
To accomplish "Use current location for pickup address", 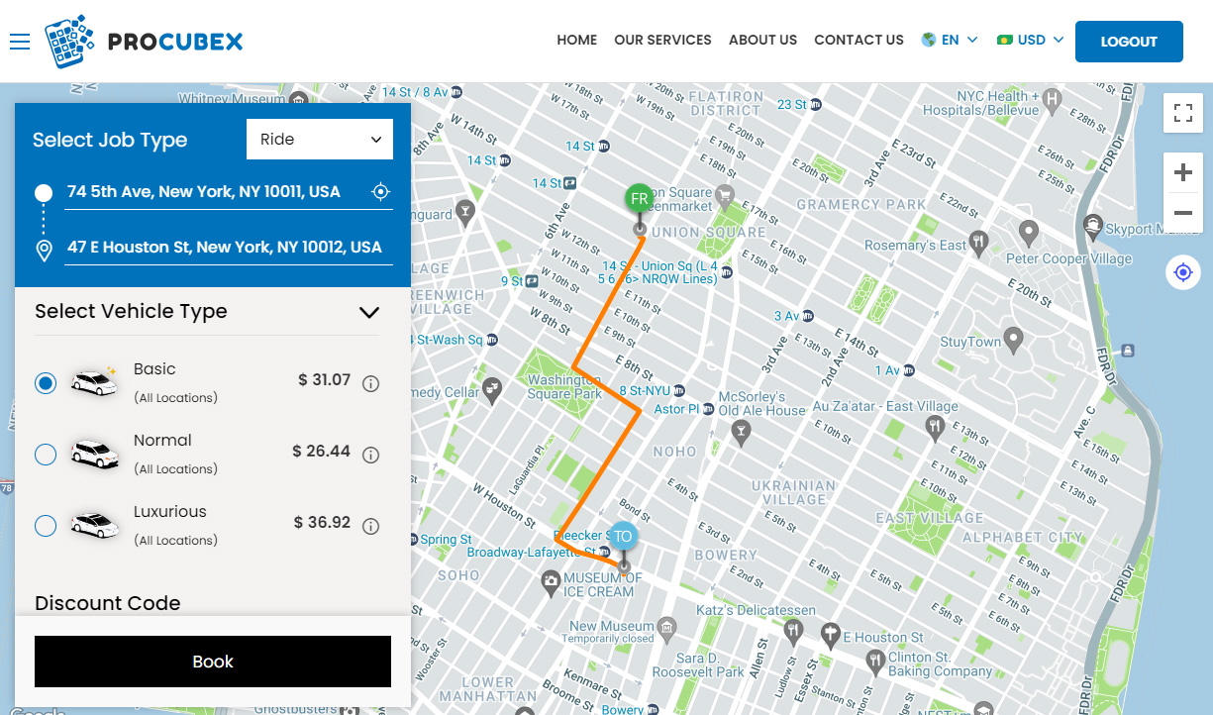I will (x=380, y=192).
